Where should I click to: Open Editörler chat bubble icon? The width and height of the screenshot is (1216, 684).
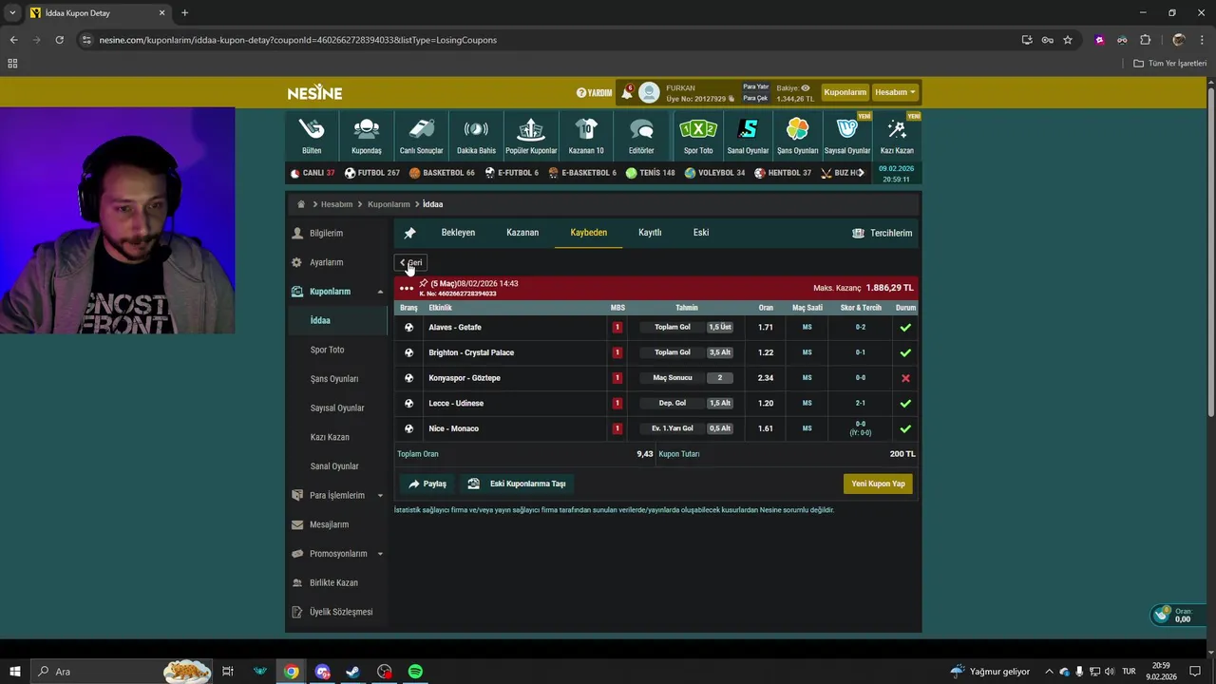coord(641,129)
